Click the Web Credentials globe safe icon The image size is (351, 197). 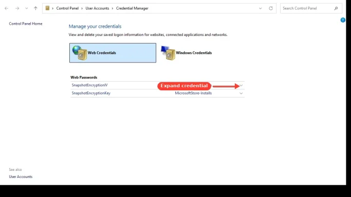[80, 53]
